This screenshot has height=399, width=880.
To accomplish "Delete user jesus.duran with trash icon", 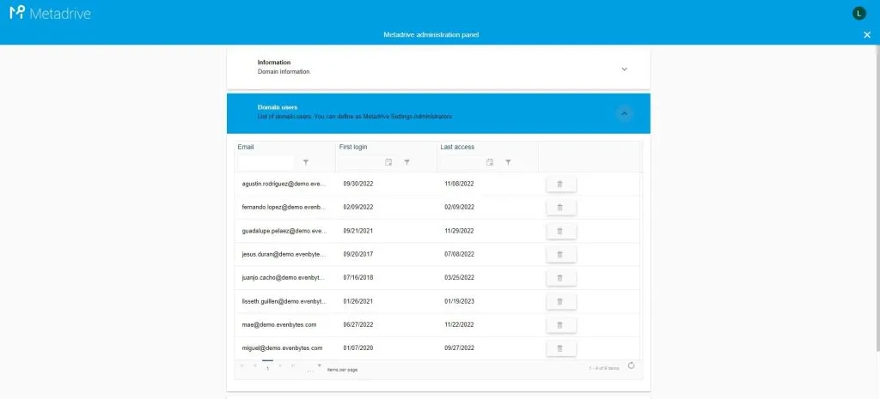I will click(x=560, y=255).
